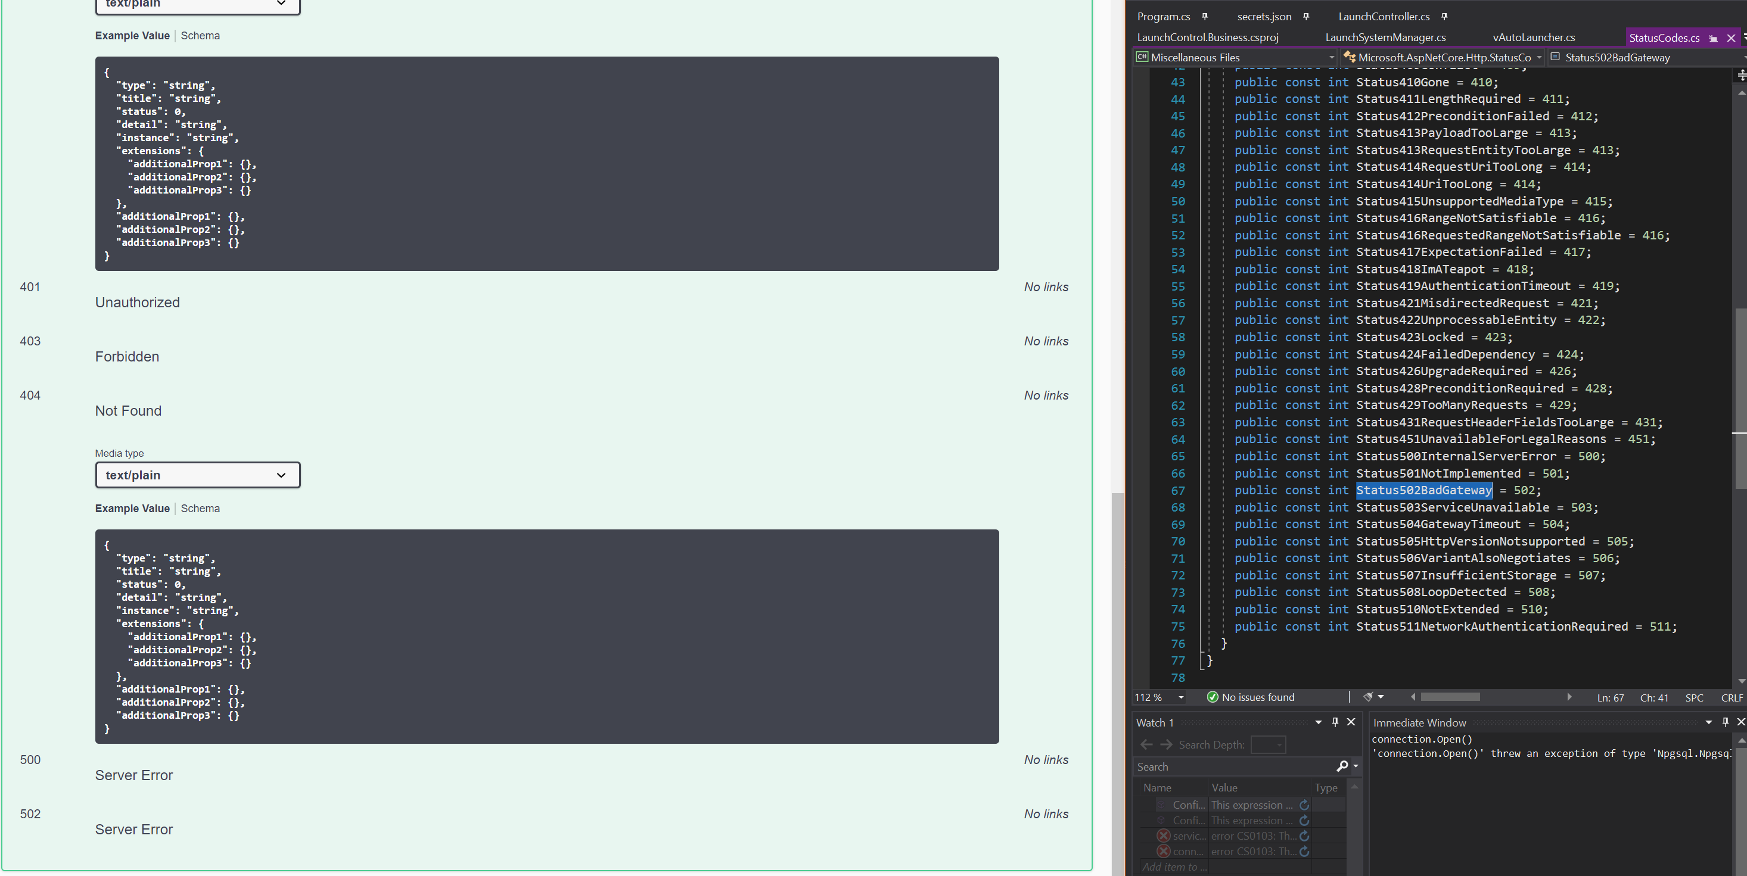
Task: Click the No issues found checkmark
Action: tap(1213, 697)
